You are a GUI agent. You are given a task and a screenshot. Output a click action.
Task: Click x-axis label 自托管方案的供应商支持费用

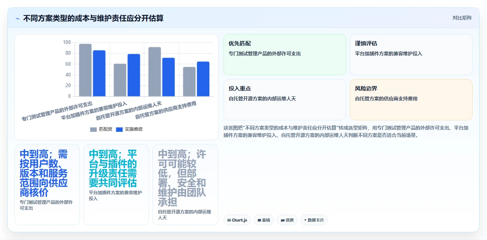coord(166,110)
